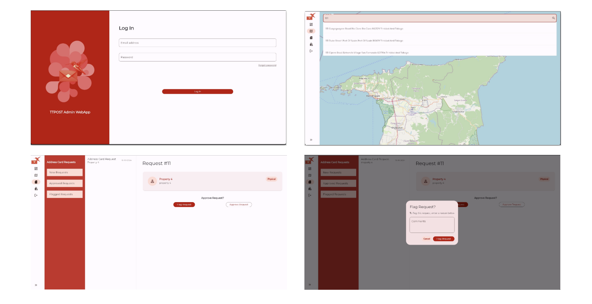Viewport: 592px width, 304px height.
Task: Click Cancel in the Flag Request dialog
Action: (x=427, y=239)
